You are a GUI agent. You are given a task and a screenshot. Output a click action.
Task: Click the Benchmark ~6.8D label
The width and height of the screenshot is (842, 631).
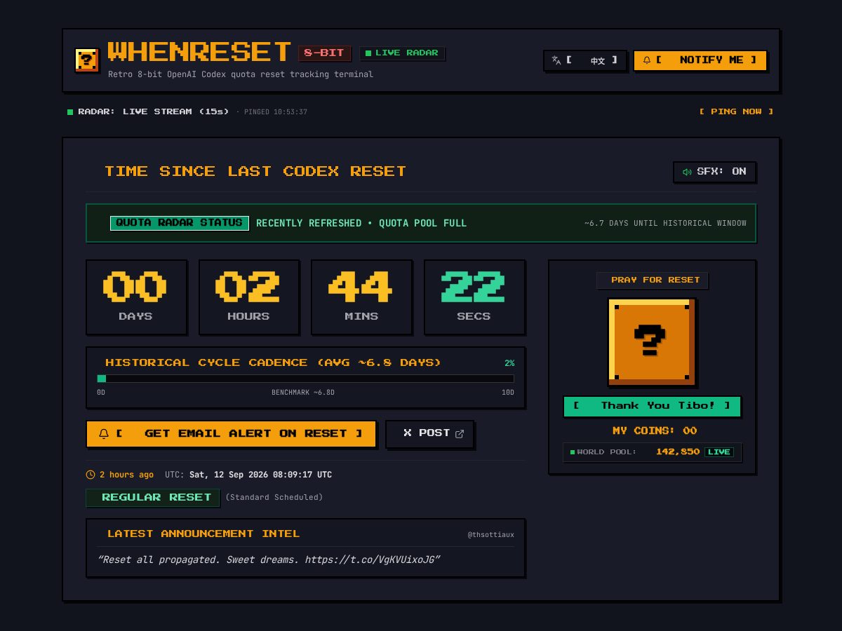[303, 393]
